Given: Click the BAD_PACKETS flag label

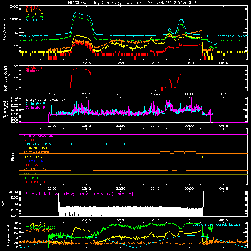Looking at the screenshot, I should (34, 182).
